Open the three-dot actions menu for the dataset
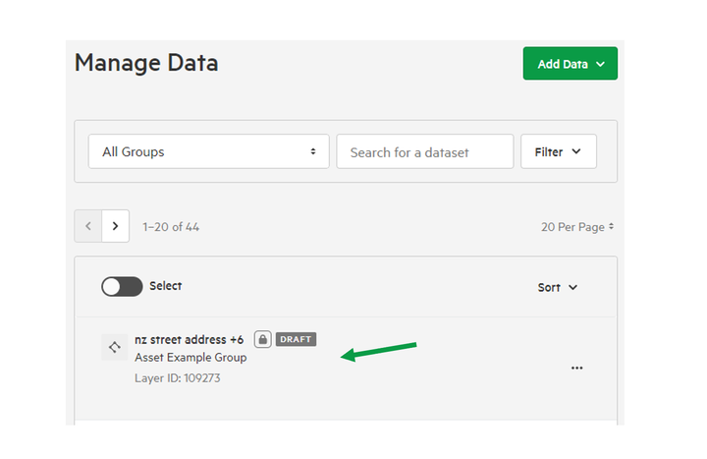 click(576, 369)
